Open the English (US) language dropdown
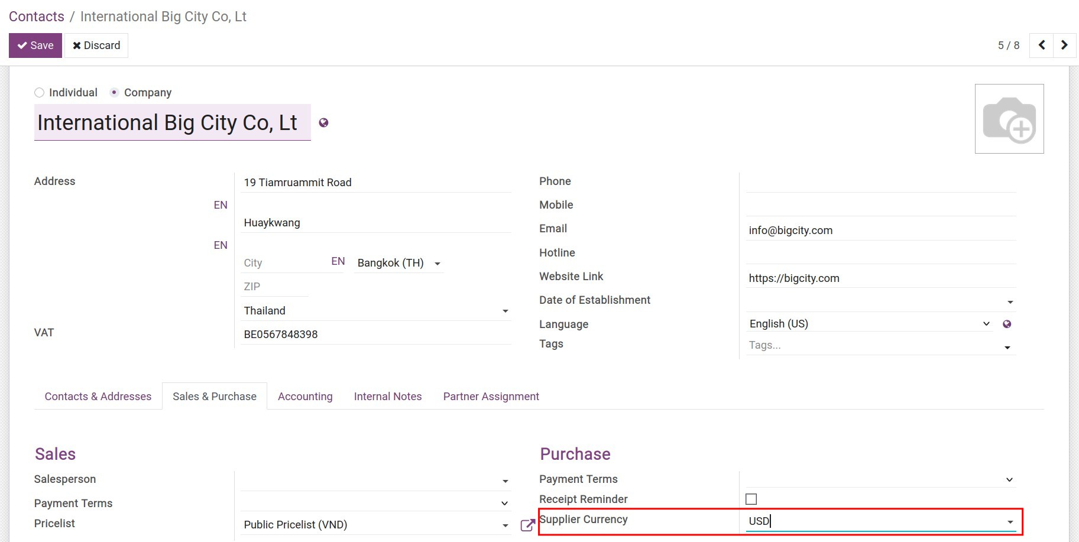This screenshot has height=542, width=1079. [986, 324]
